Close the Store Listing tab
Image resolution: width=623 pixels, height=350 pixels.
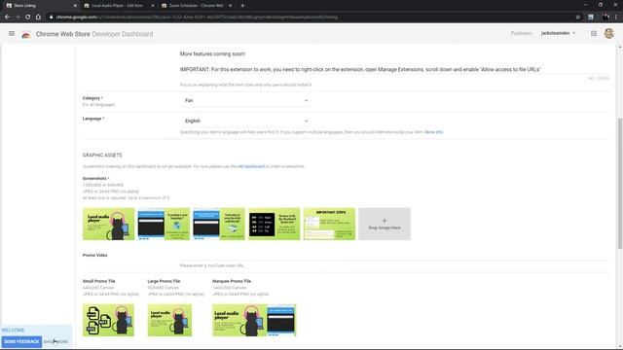(75, 6)
